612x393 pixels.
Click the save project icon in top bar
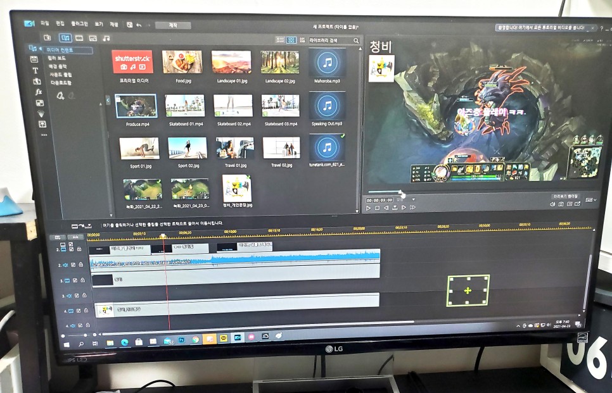pos(129,25)
